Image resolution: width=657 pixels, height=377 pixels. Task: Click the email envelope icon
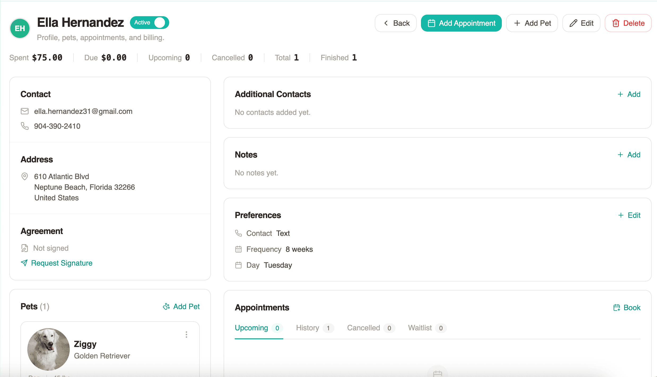tap(25, 111)
